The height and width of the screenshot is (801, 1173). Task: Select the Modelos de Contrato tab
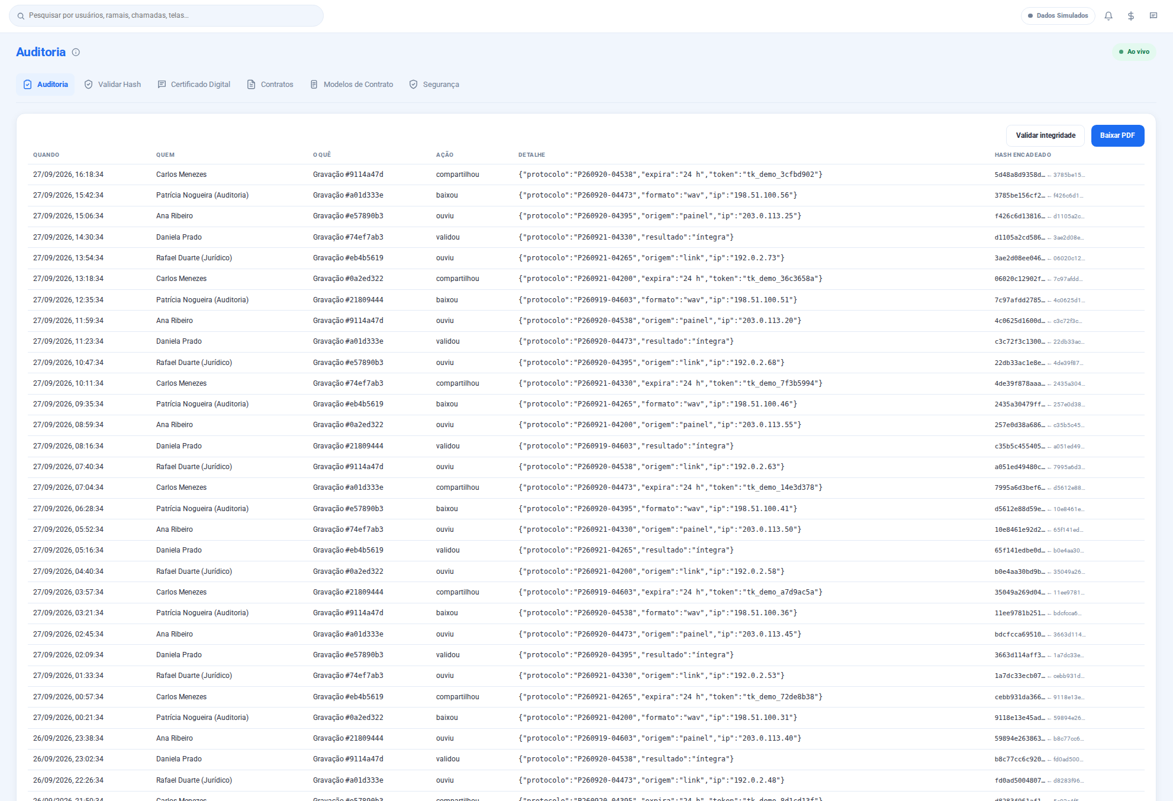tap(352, 85)
